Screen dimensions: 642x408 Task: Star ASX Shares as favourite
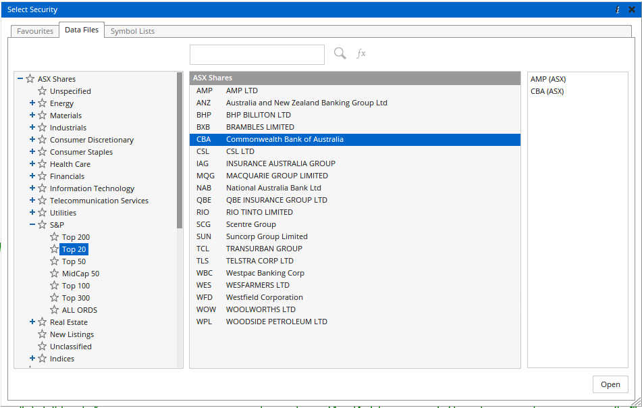tap(30, 78)
